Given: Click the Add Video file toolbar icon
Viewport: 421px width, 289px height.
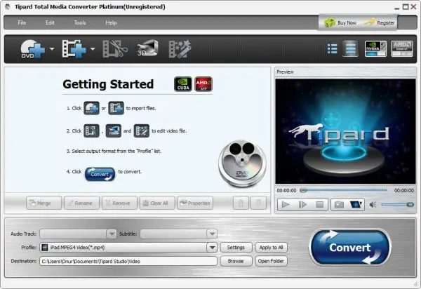Looking at the screenshot, I should [74, 49].
